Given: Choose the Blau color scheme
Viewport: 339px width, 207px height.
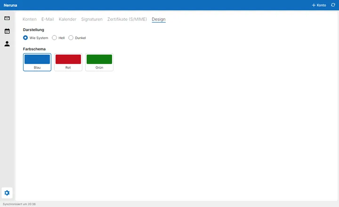Looking at the screenshot, I should (x=37, y=62).
